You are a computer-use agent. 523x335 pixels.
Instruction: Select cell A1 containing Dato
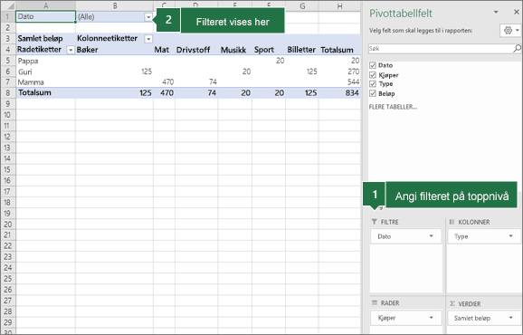(x=46, y=16)
